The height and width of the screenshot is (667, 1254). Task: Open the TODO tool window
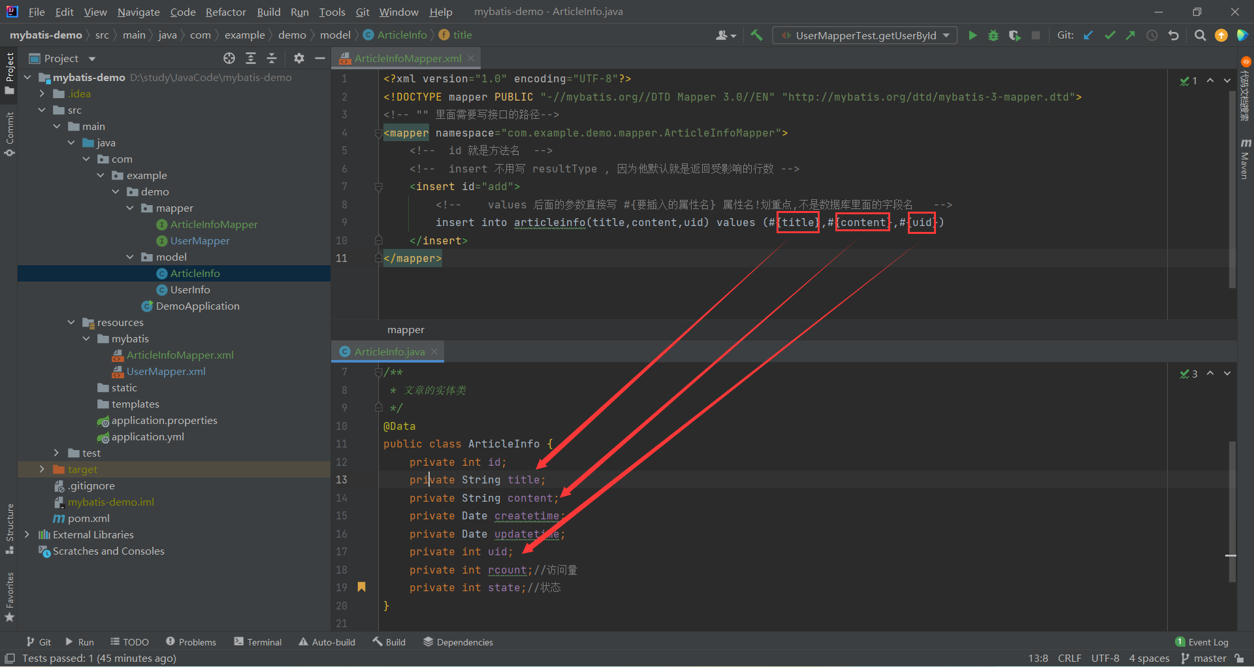click(x=129, y=642)
